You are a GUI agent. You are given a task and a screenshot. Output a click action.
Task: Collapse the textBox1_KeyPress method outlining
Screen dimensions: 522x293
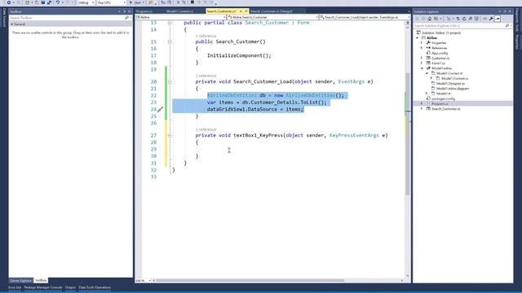pyautogui.click(x=170, y=136)
